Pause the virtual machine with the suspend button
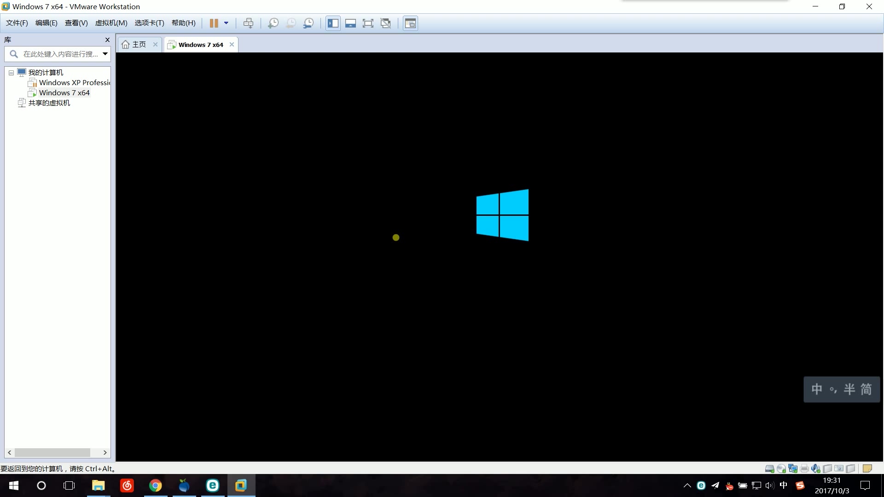The width and height of the screenshot is (884, 497). (214, 23)
